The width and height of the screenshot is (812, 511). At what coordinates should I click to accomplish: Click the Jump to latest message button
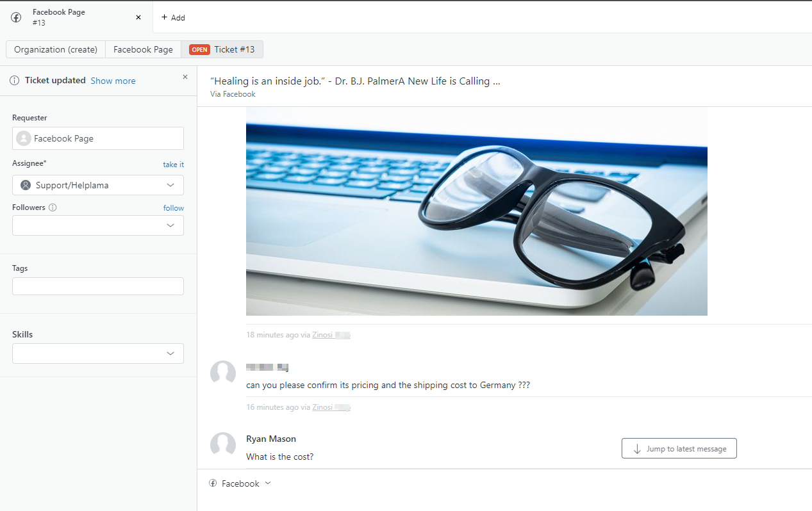[679, 448]
